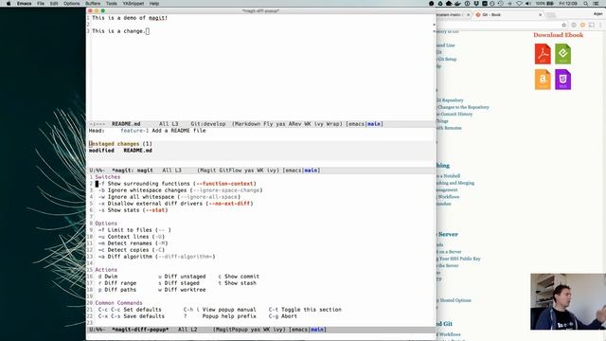Open the Emacs application menu
The image size is (606, 341).
point(24,4)
